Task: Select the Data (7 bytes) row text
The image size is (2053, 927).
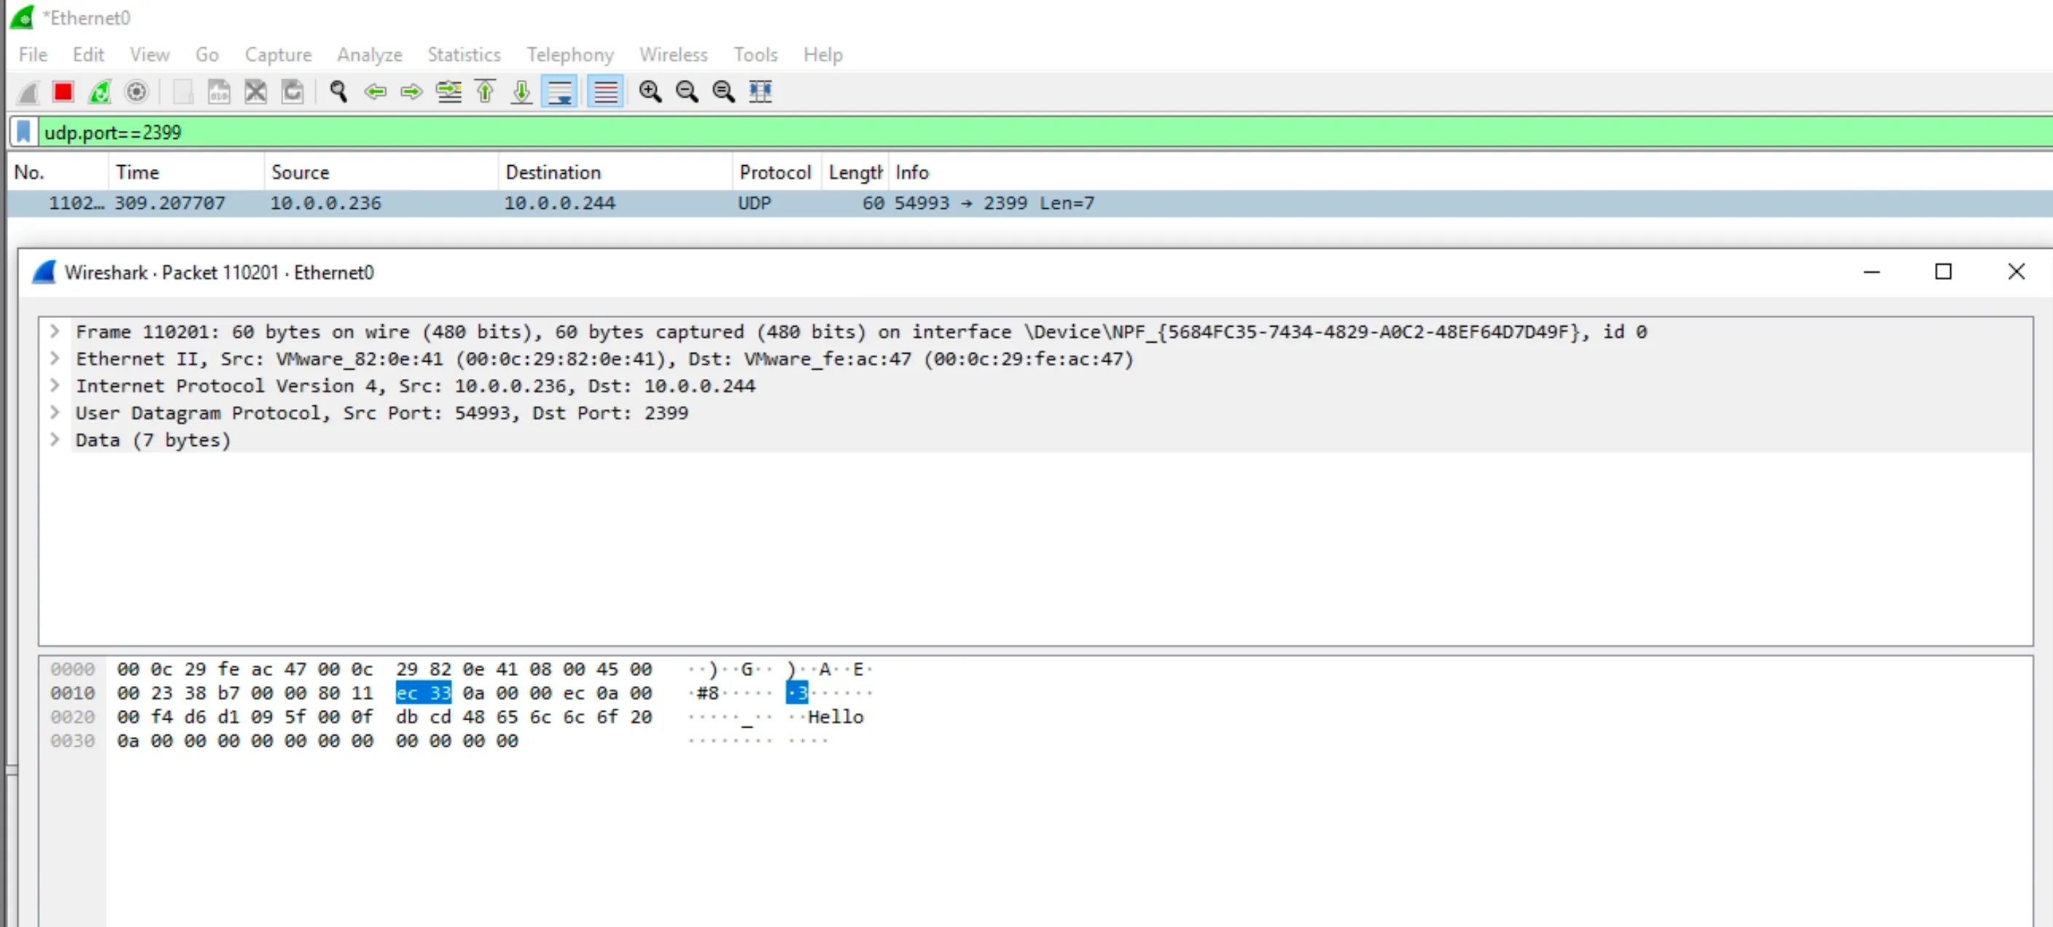Action: point(153,440)
